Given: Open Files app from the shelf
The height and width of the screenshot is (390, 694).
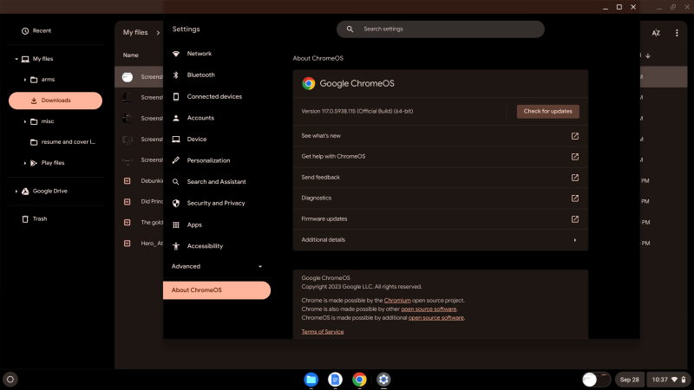Looking at the screenshot, I should (311, 380).
